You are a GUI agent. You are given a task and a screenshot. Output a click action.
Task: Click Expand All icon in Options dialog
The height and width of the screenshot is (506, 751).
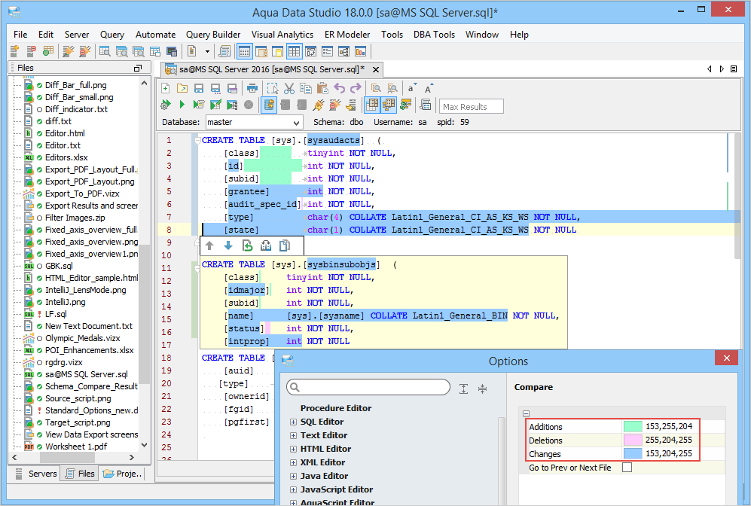463,389
